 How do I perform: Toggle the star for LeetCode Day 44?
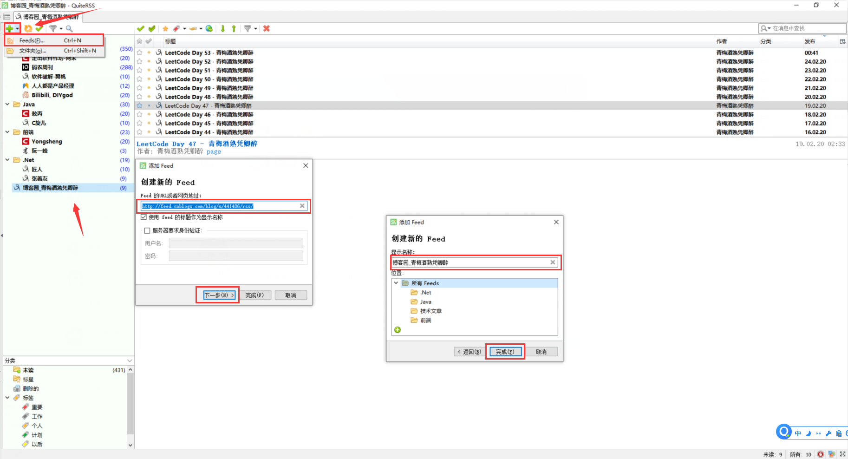coord(139,132)
